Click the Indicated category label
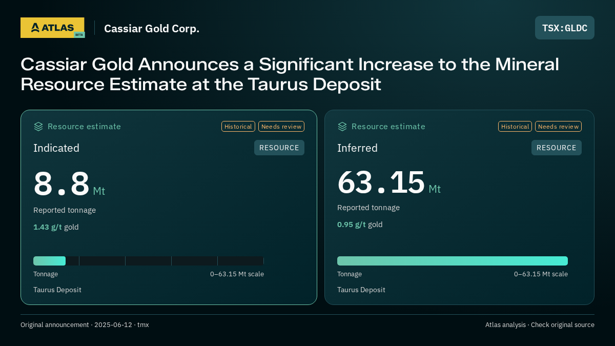The image size is (615, 346). click(56, 148)
